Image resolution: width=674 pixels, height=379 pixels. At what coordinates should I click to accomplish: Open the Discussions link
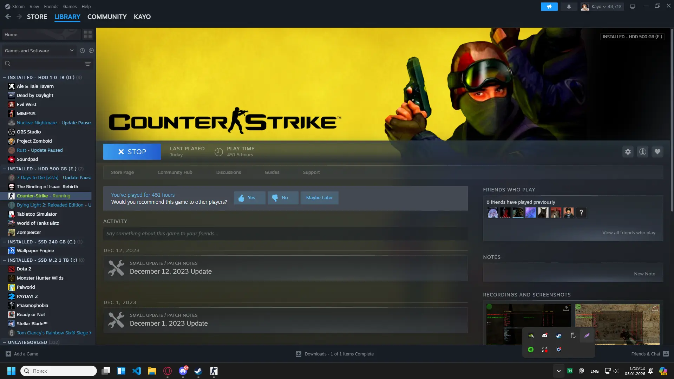[x=229, y=172]
